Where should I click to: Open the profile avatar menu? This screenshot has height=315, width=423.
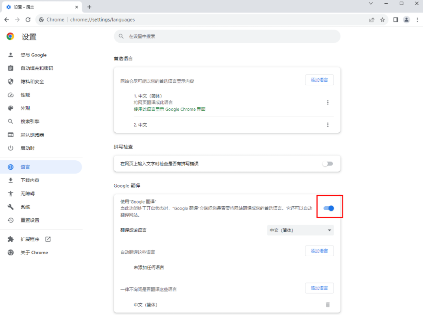pyautogui.click(x=407, y=19)
